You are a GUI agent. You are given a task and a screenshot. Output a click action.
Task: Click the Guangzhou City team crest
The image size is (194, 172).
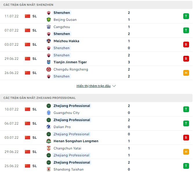[49, 113]
